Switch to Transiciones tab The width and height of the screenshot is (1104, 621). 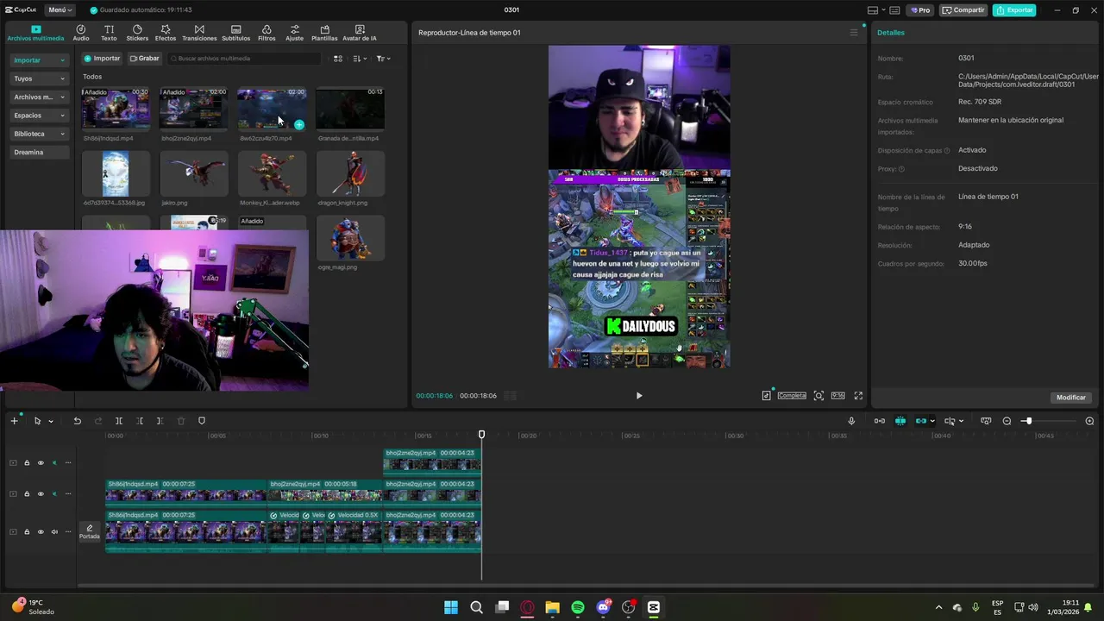pos(199,33)
